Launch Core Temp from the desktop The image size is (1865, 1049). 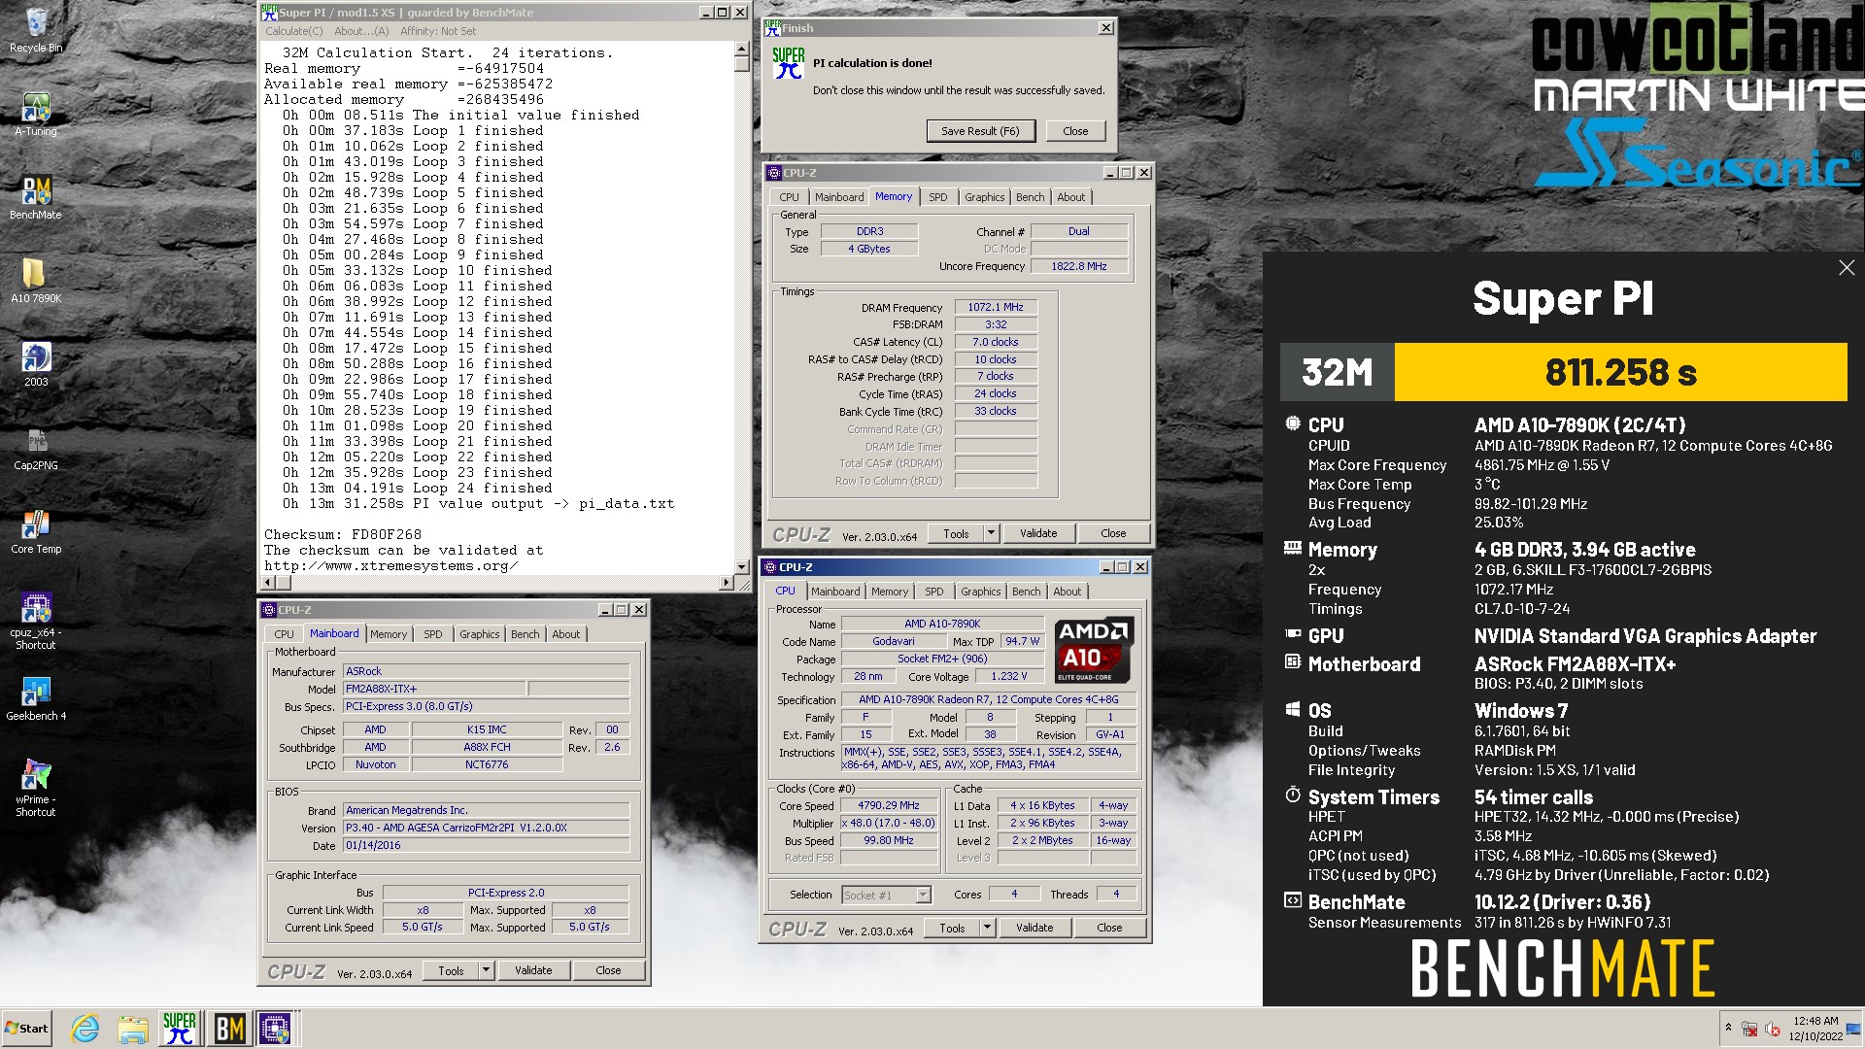coord(36,531)
